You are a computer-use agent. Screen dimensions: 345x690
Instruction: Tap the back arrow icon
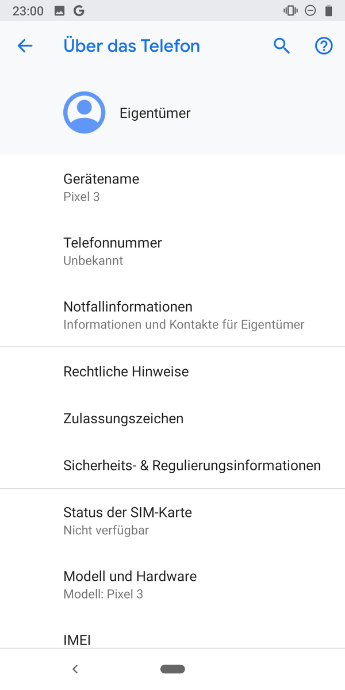[x=25, y=46]
